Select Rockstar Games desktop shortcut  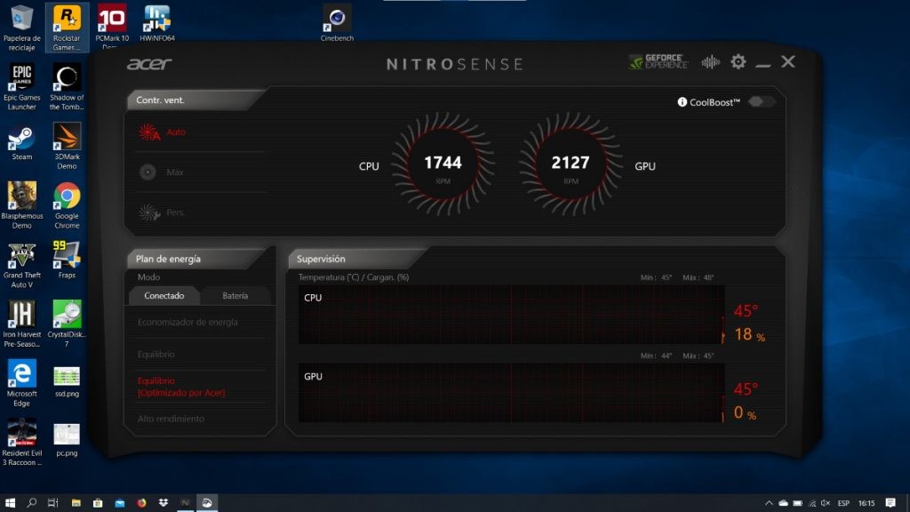tap(67, 28)
